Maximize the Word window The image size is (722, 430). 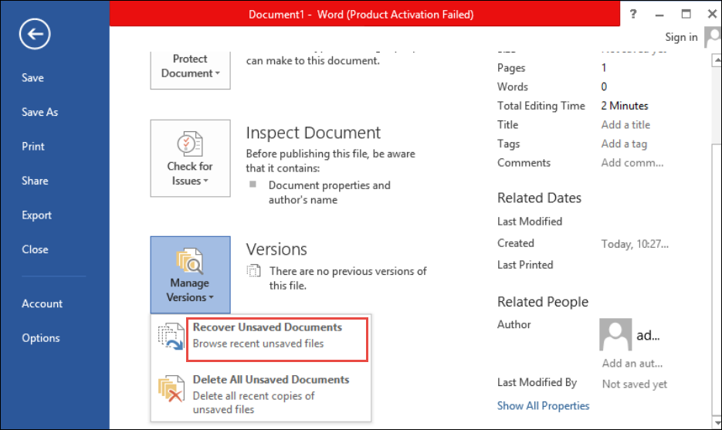tap(686, 14)
